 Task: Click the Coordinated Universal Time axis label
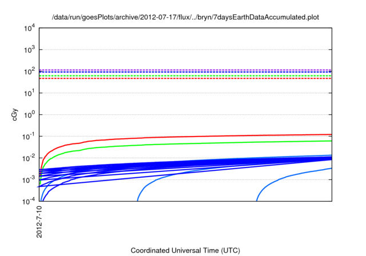point(185,250)
